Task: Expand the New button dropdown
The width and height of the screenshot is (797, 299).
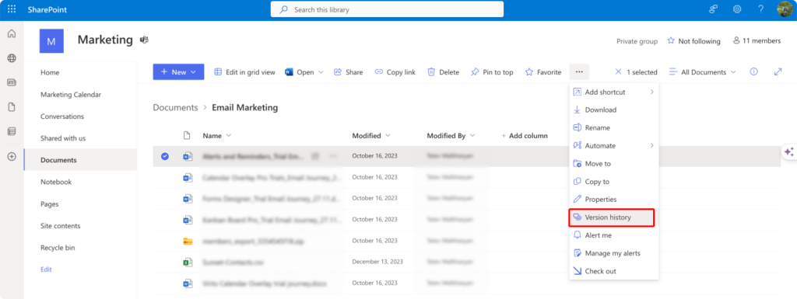Action: pos(193,72)
